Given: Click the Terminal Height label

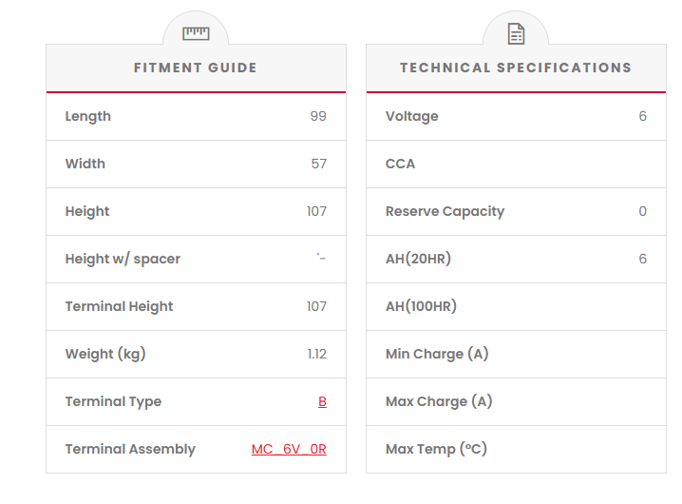Looking at the screenshot, I should (120, 306).
